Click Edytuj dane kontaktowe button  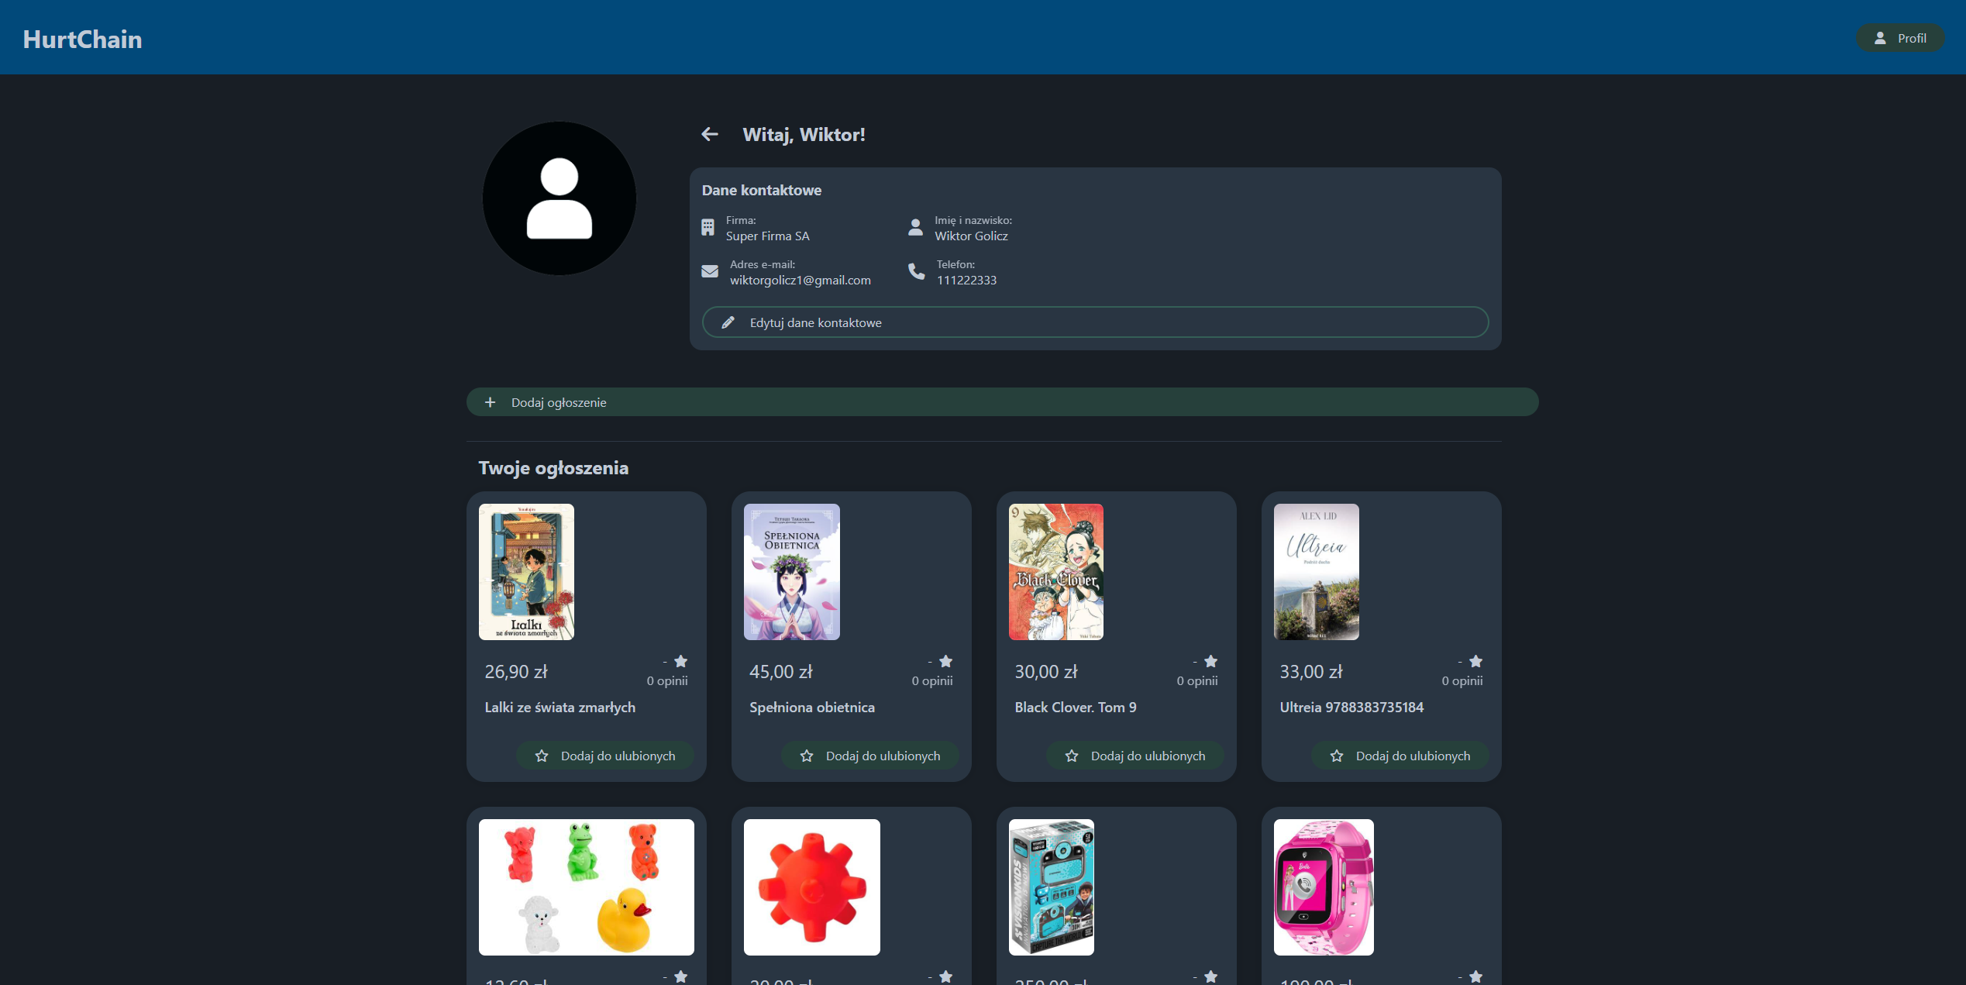1095,322
